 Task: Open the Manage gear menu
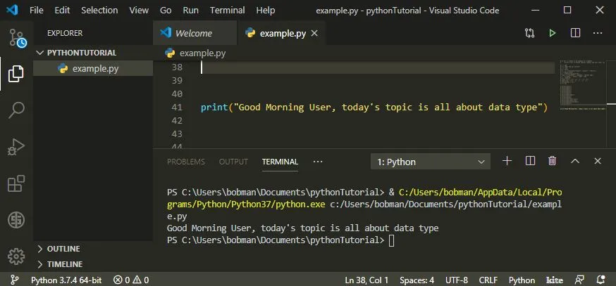(x=16, y=256)
